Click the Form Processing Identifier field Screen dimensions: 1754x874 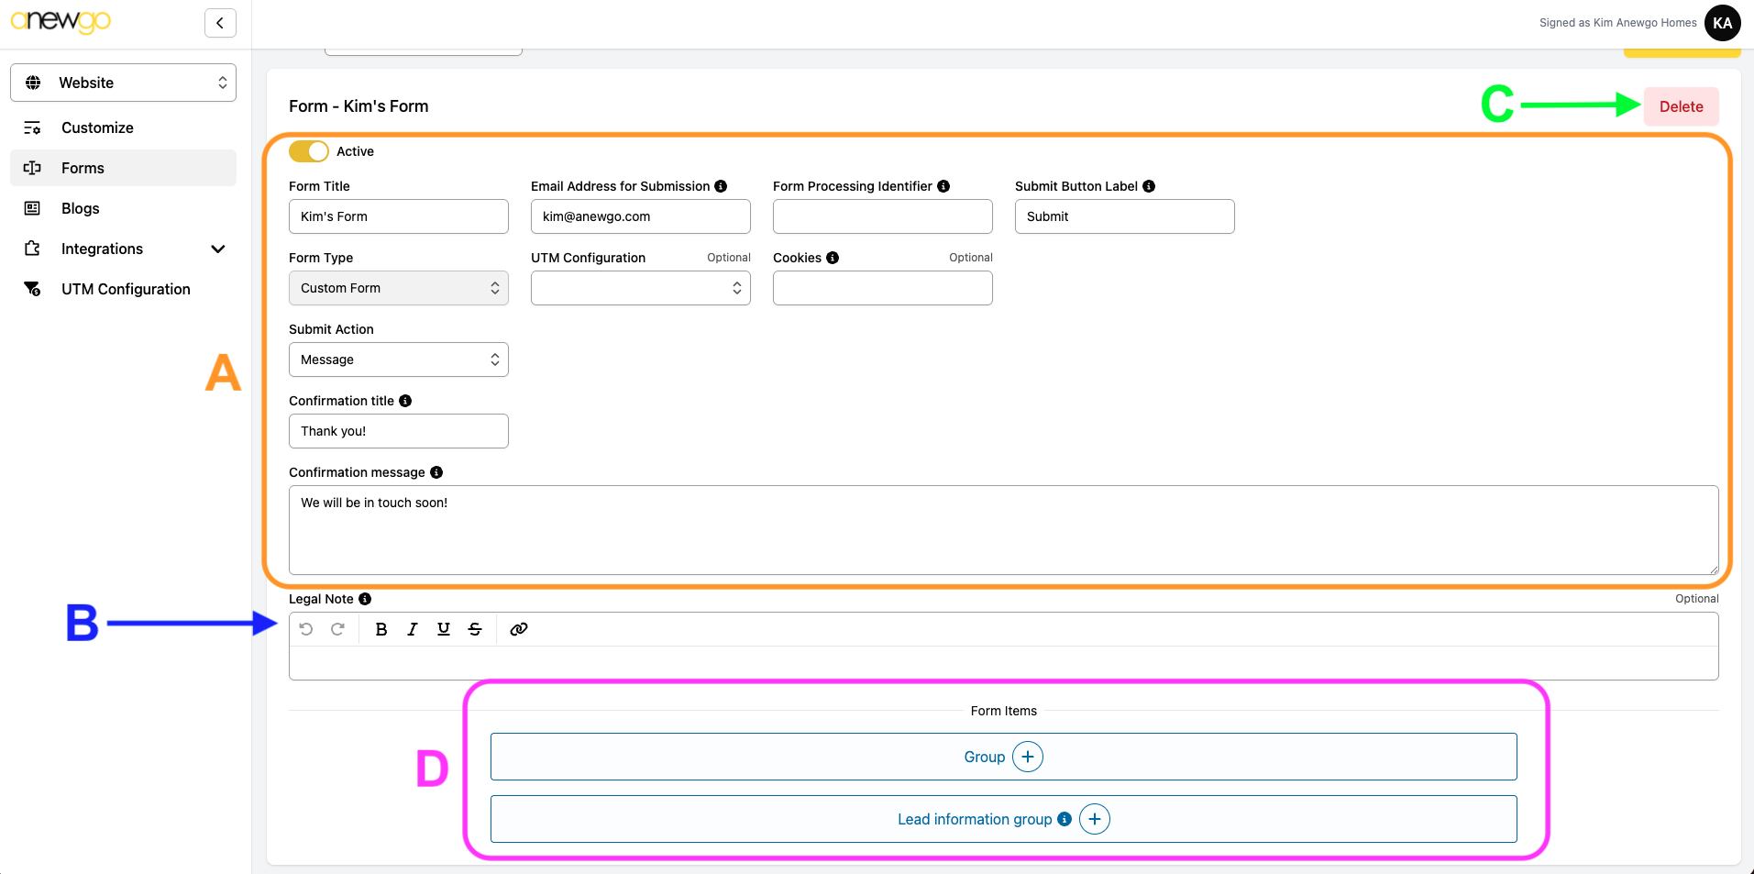(883, 216)
